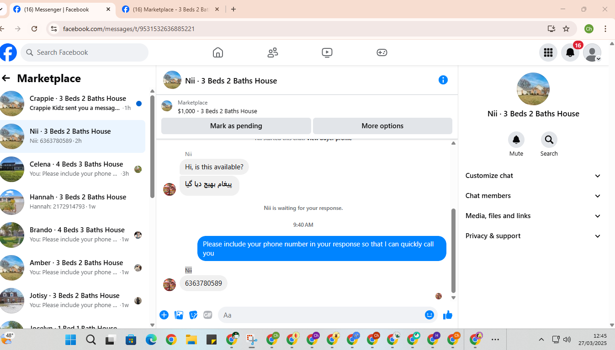Open the emoji picker
Viewport: 615px width, 350px height.
429,315
